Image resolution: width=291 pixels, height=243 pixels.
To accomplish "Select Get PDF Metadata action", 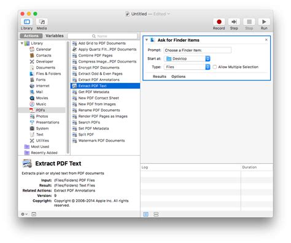I will (94, 92).
